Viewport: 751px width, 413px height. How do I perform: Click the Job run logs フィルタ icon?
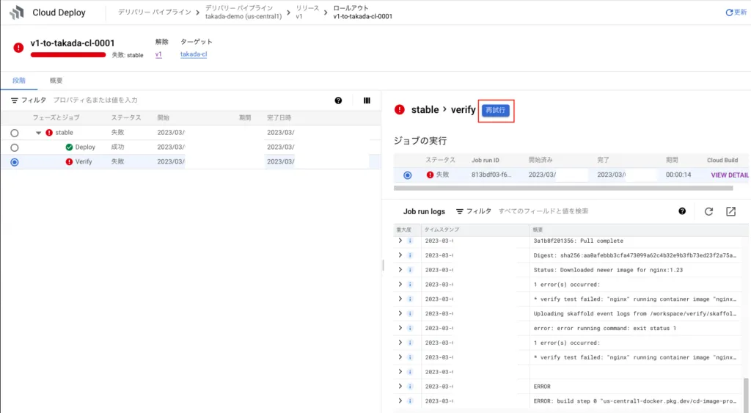tap(459, 211)
